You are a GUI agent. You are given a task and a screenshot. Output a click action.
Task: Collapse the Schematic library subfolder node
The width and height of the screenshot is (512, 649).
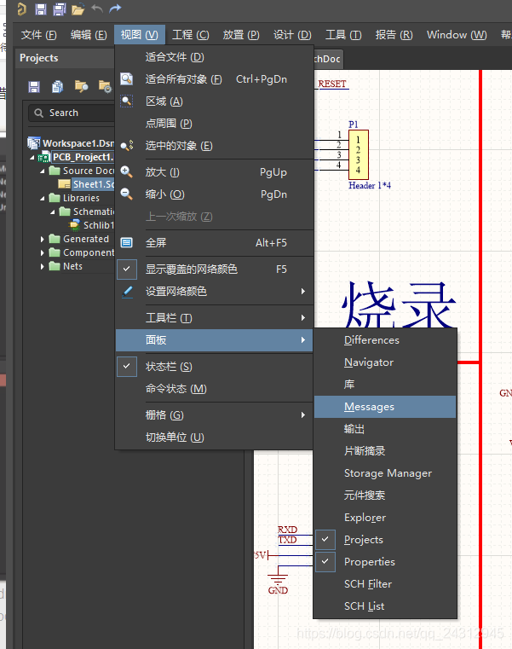[x=53, y=212]
